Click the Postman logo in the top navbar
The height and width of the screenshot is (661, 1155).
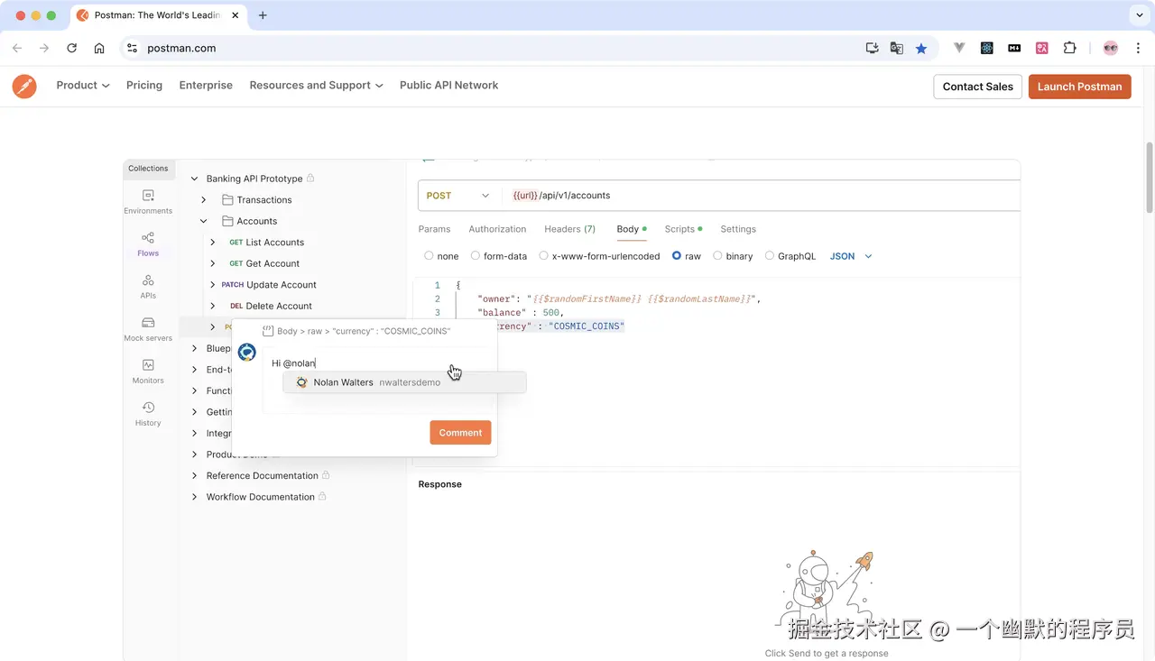(24, 87)
